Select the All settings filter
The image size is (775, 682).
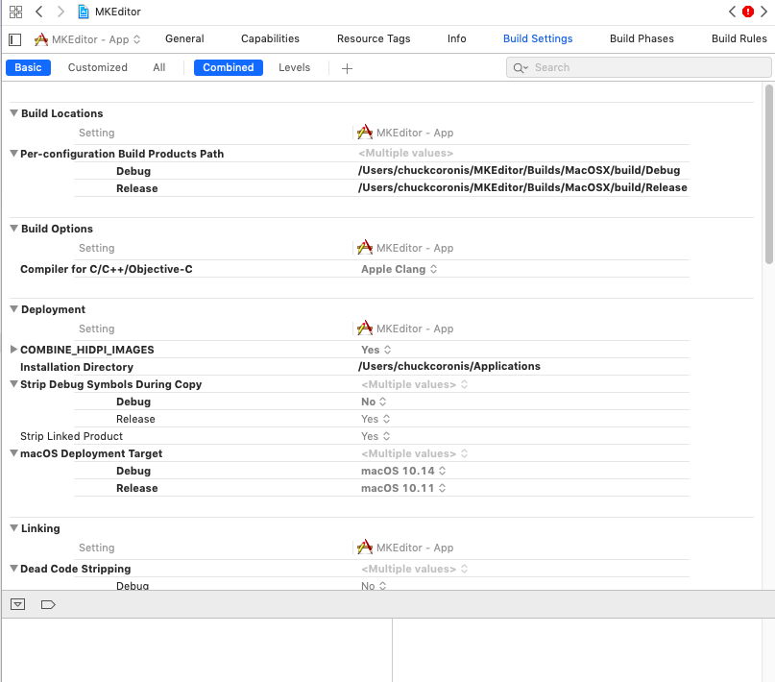(159, 67)
